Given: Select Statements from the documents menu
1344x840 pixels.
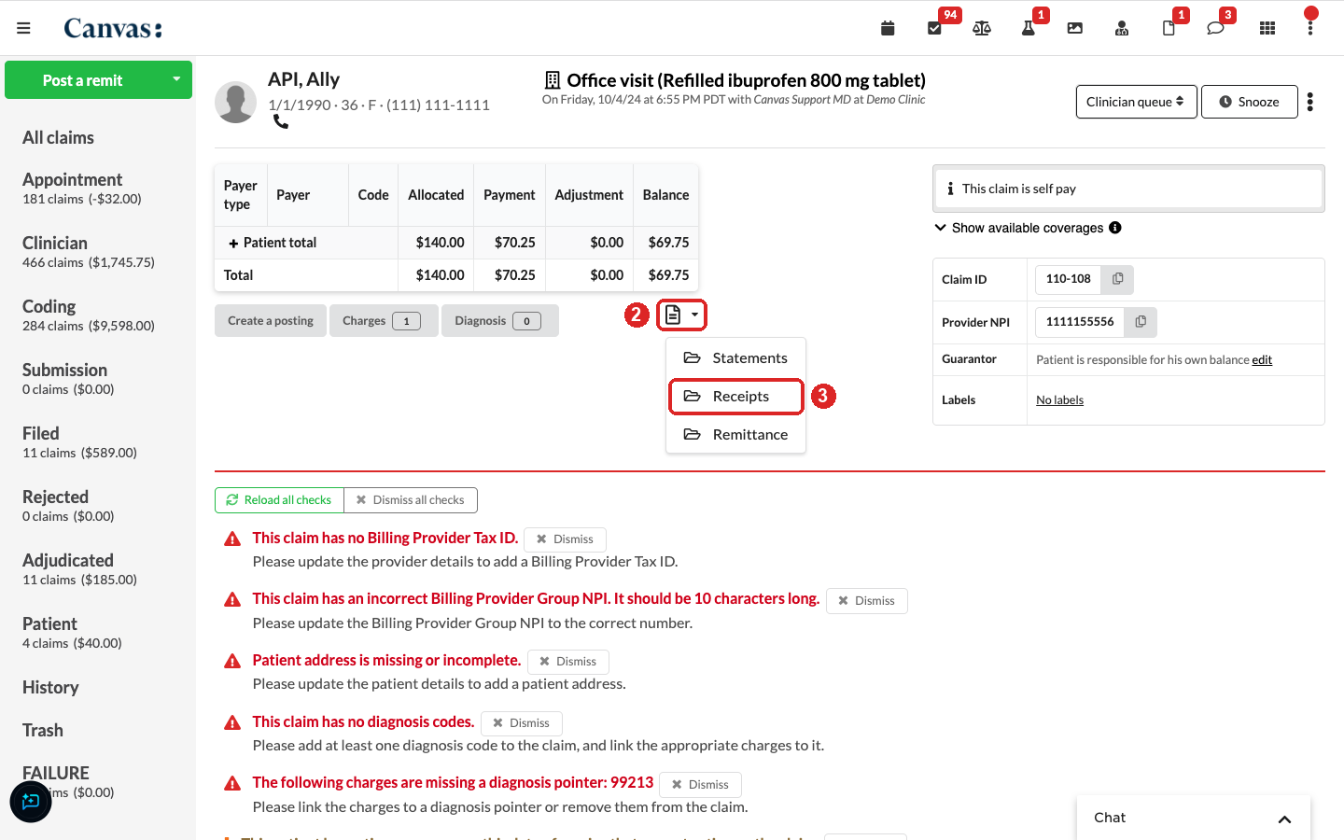Looking at the screenshot, I should (x=735, y=358).
